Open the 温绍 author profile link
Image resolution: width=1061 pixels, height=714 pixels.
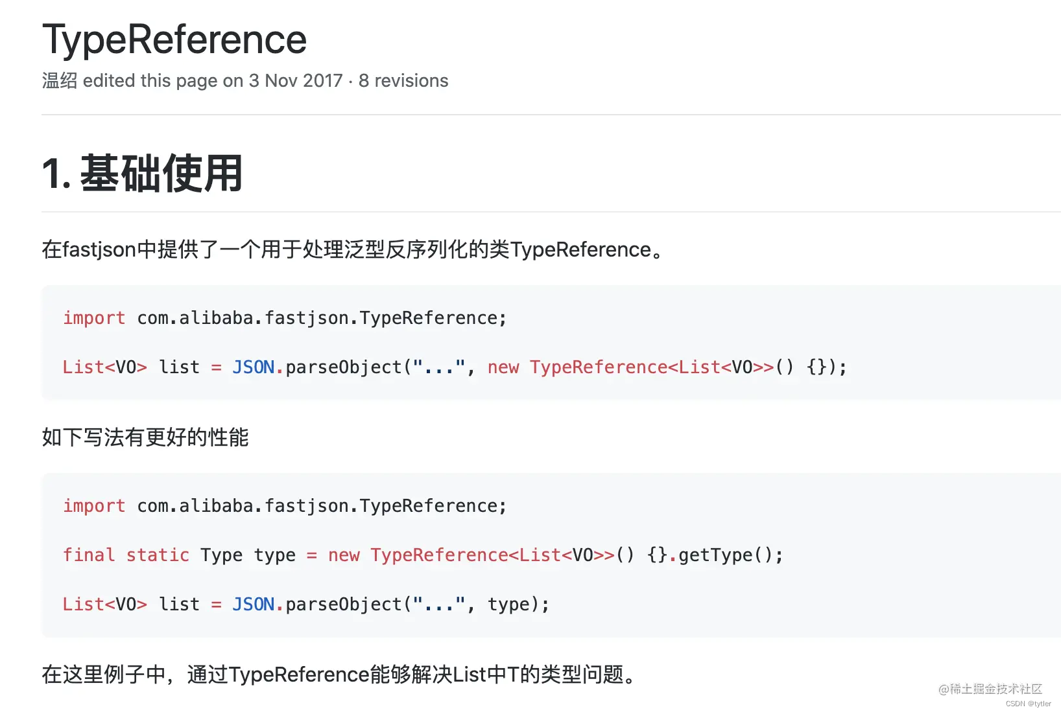[x=60, y=80]
